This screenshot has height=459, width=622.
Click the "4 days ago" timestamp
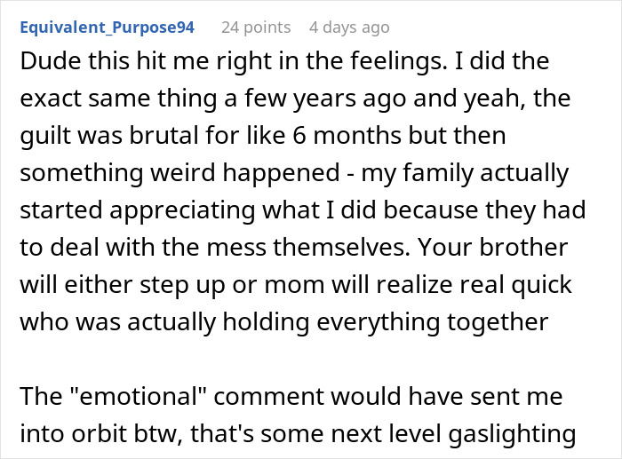click(x=349, y=28)
